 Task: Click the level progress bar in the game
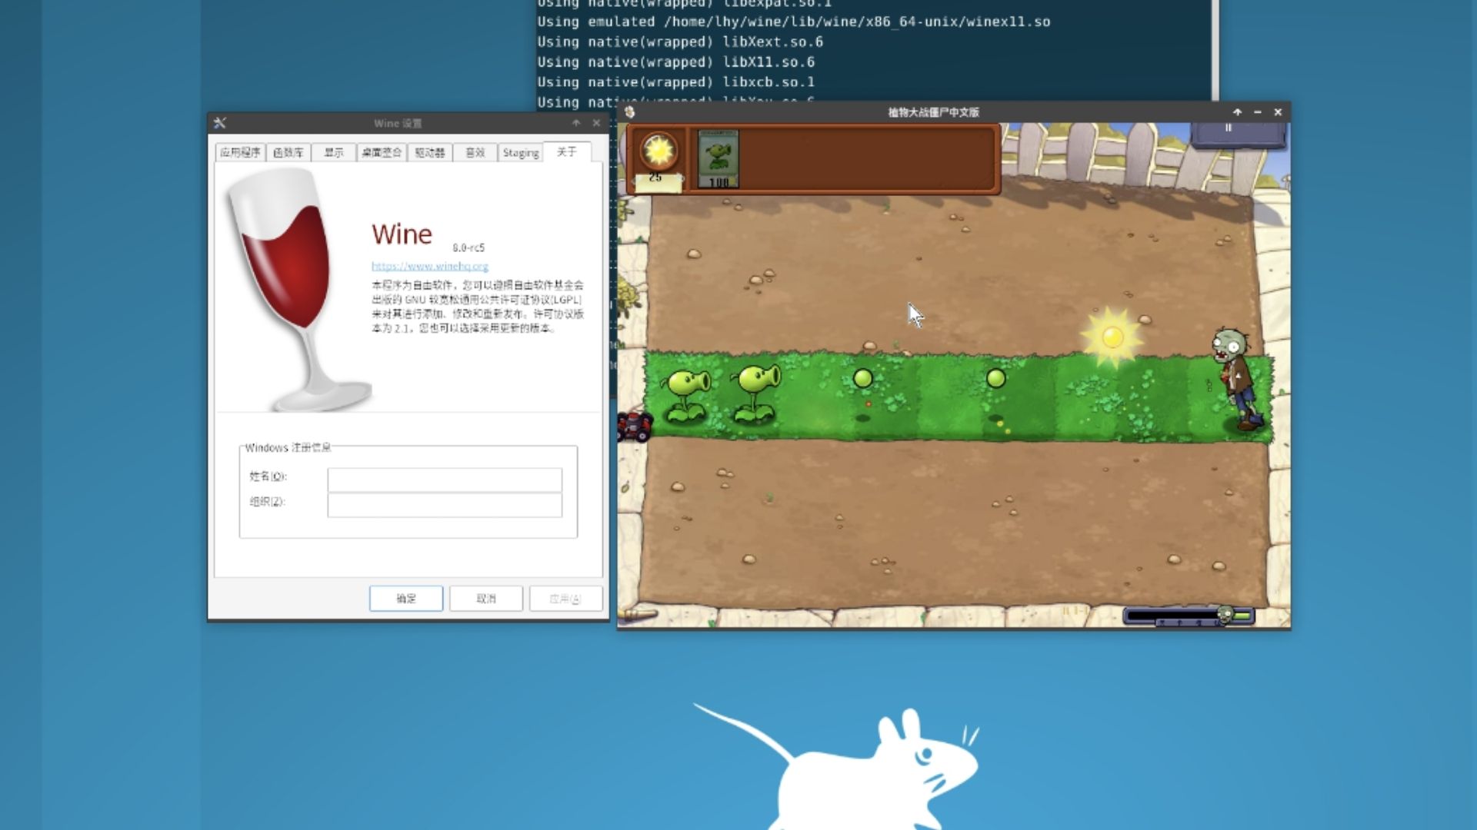(1189, 616)
